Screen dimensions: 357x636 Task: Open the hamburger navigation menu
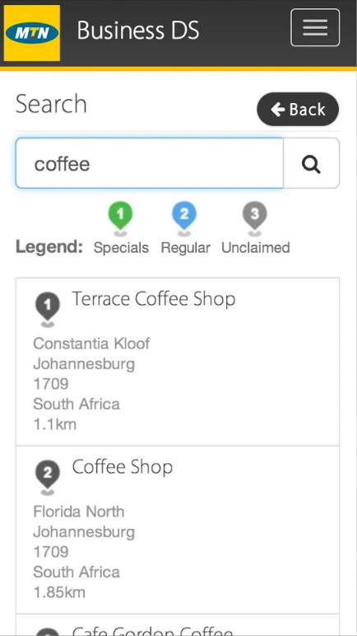pos(315,27)
